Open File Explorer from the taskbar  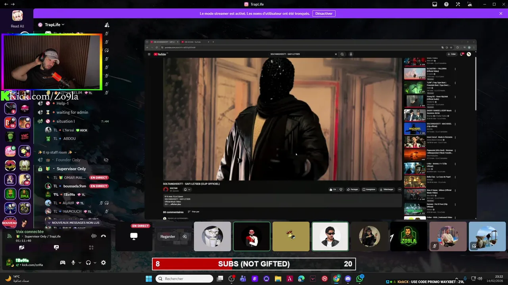pyautogui.click(x=278, y=279)
